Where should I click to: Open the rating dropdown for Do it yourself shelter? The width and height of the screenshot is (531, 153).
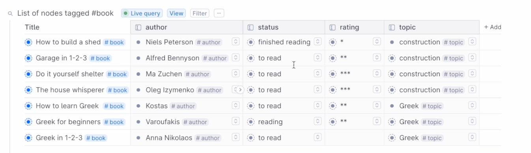tap(377, 73)
